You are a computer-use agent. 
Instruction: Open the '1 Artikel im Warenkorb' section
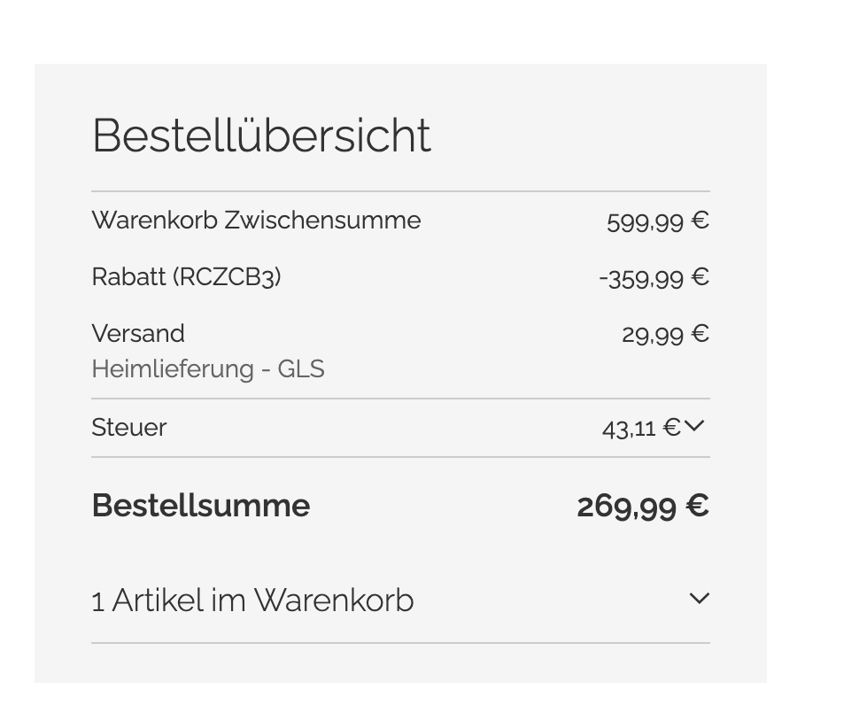pos(252,600)
